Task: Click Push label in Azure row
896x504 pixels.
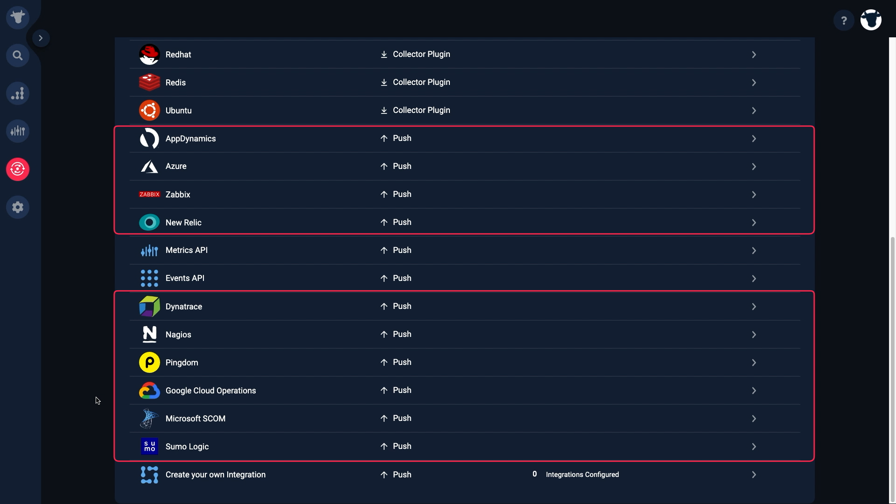Action: (x=402, y=166)
